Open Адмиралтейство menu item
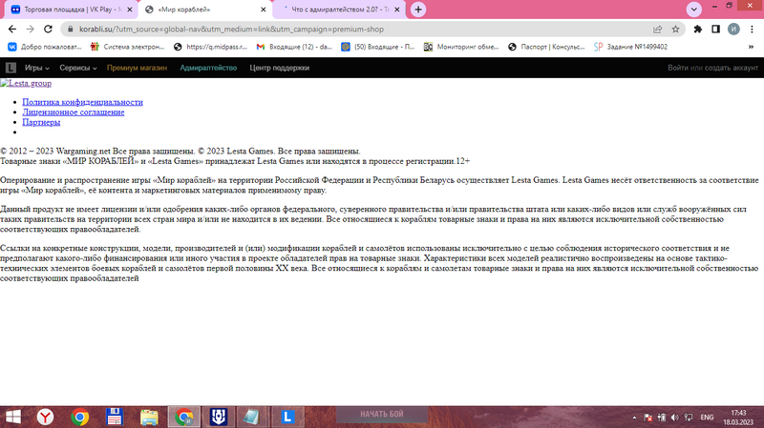This screenshot has height=428, width=764. click(x=208, y=68)
